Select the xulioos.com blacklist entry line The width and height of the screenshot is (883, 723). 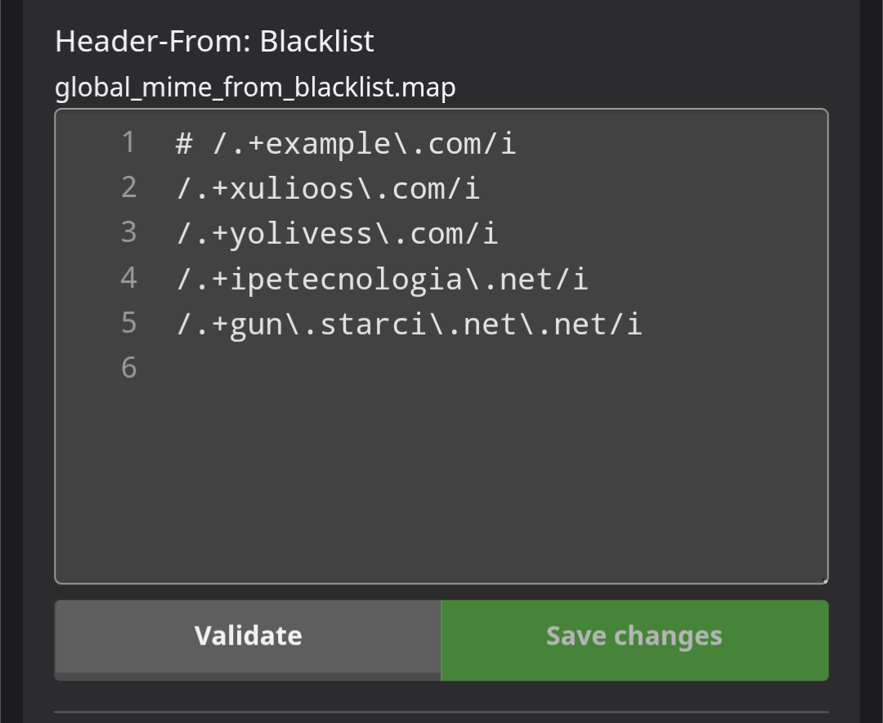pyautogui.click(x=328, y=189)
